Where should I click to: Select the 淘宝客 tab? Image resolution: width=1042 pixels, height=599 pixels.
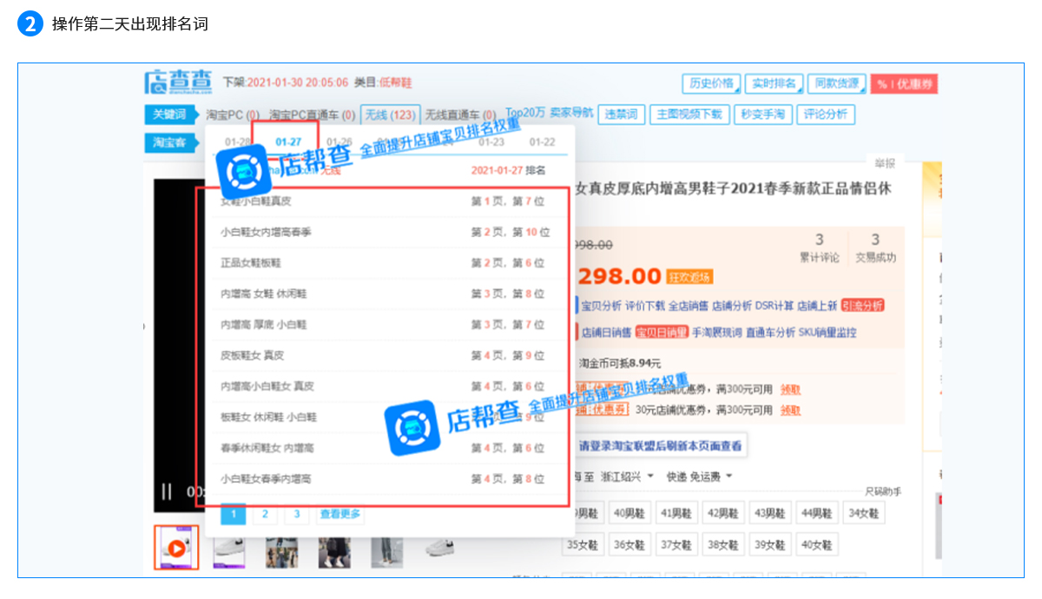coord(170,142)
